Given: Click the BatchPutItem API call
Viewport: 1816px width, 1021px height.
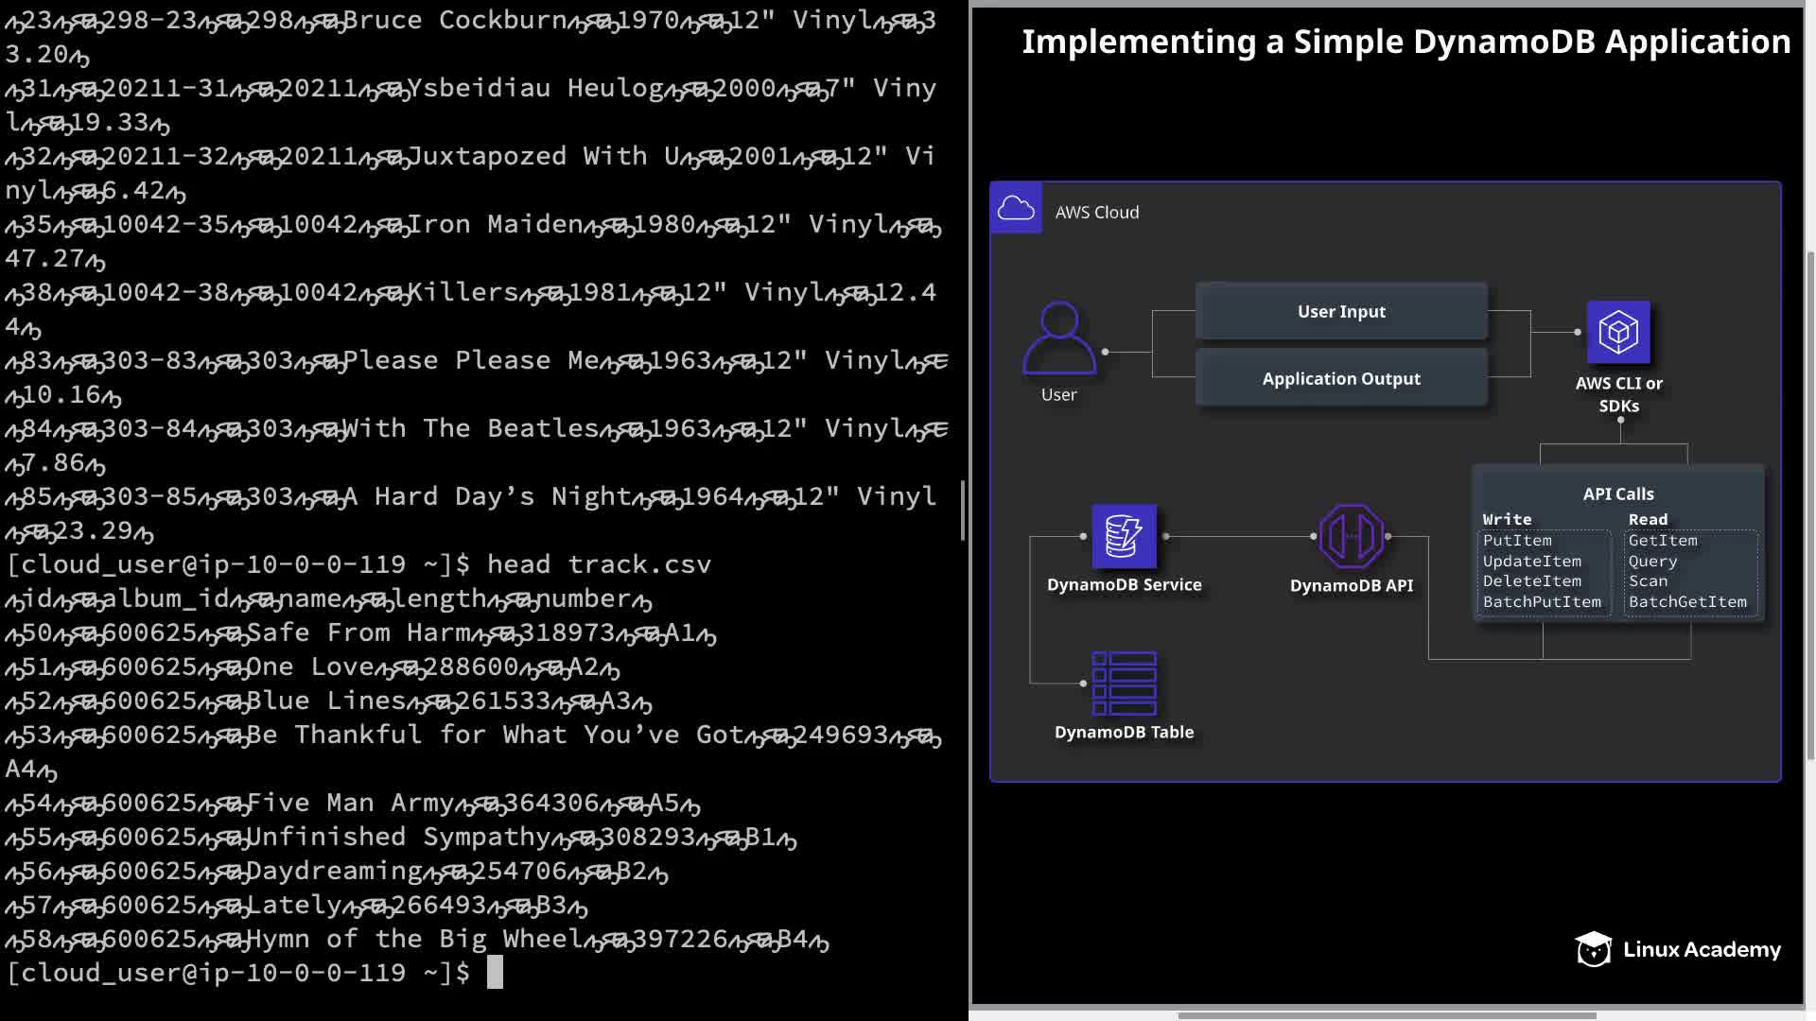Looking at the screenshot, I should (1542, 602).
